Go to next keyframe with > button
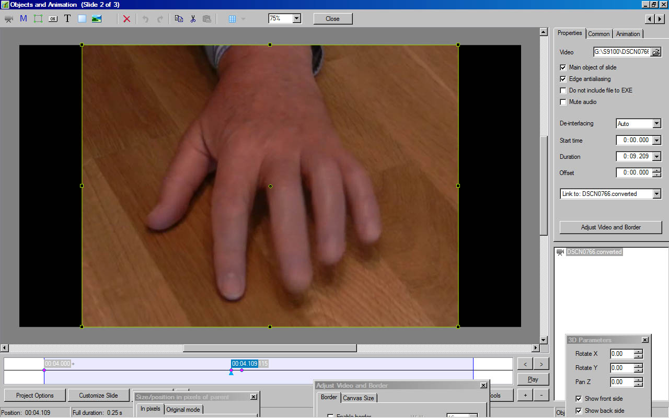The width and height of the screenshot is (669, 418). [x=541, y=364]
